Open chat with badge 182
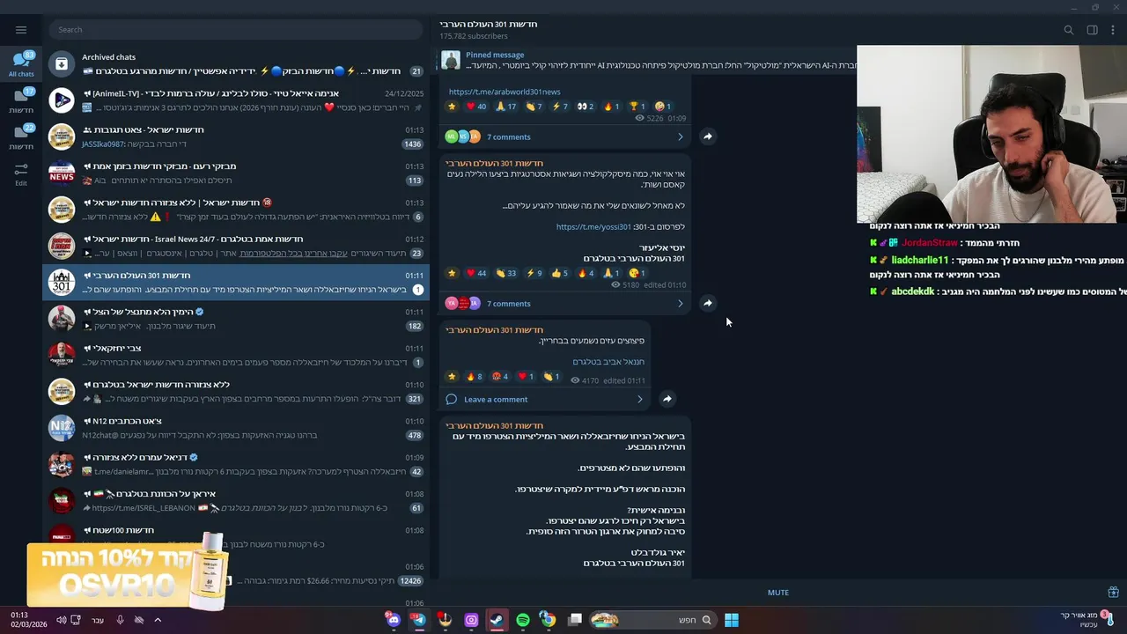This screenshot has height=634, width=1127. point(236,319)
